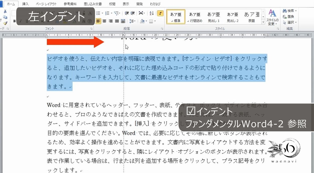Viewport: 314px width, 173px height.
Task: Click the Sort A-Z icon
Action: (152, 13)
